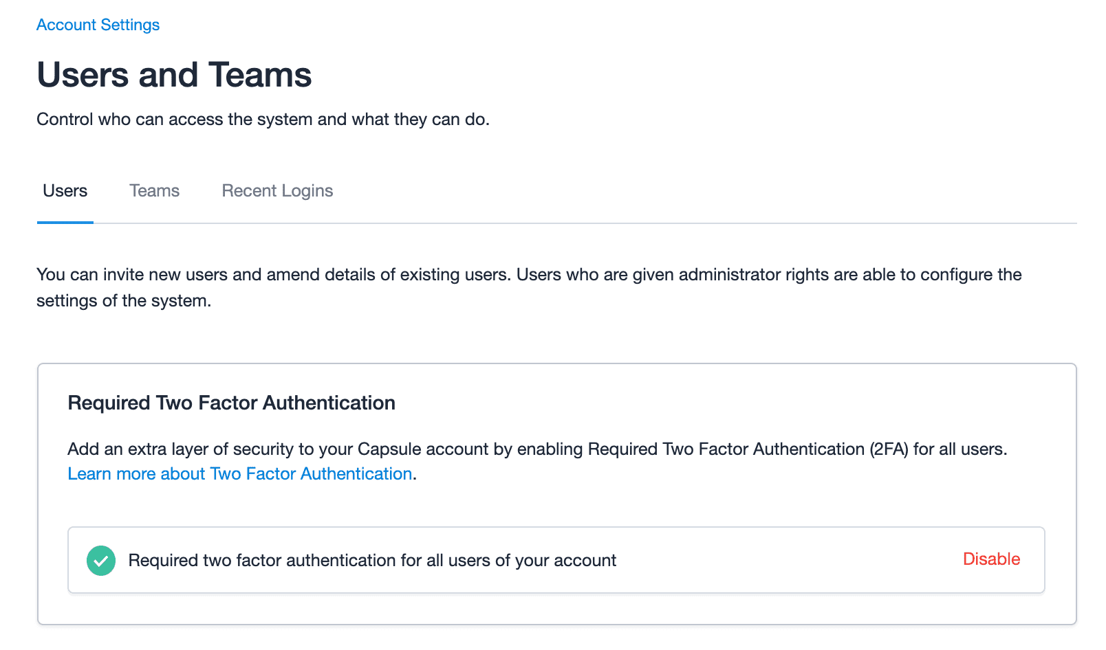Open the Recent Logins tab
Image resolution: width=1106 pixels, height=650 pixels.
pos(277,191)
